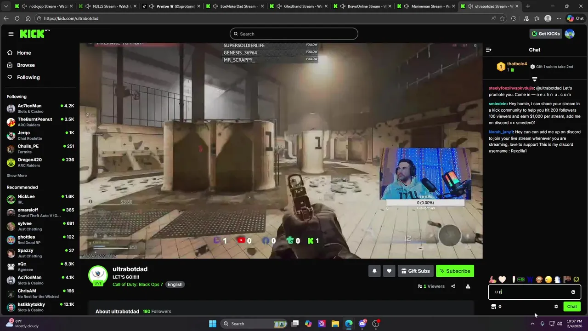The image size is (588, 331).
Task: Open Discord from taskbar
Action: point(362,324)
